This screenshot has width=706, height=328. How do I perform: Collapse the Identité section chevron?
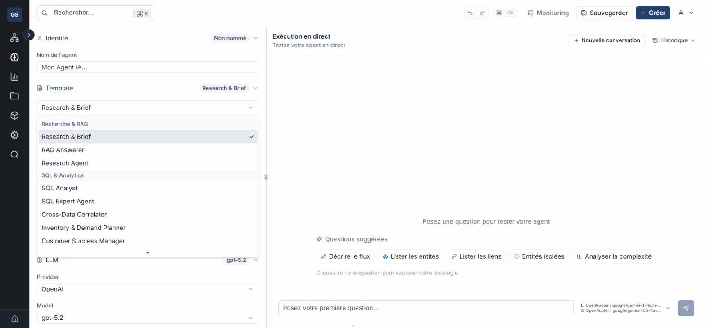255,38
